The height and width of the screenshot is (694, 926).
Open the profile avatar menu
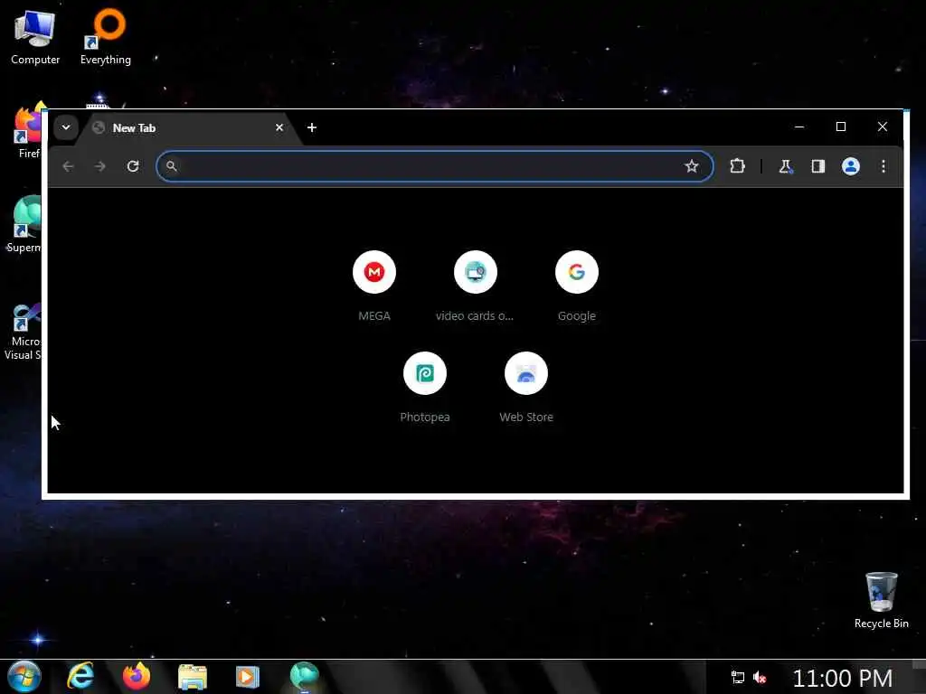pyautogui.click(x=850, y=166)
